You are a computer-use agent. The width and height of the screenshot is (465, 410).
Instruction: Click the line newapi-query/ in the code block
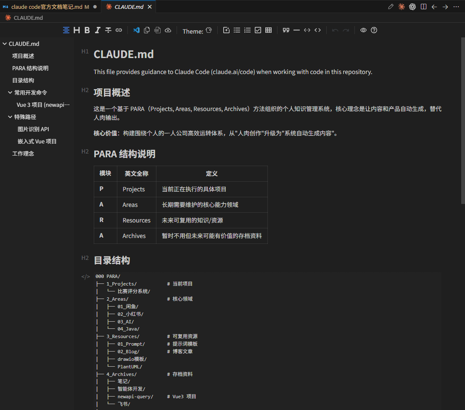pos(135,397)
